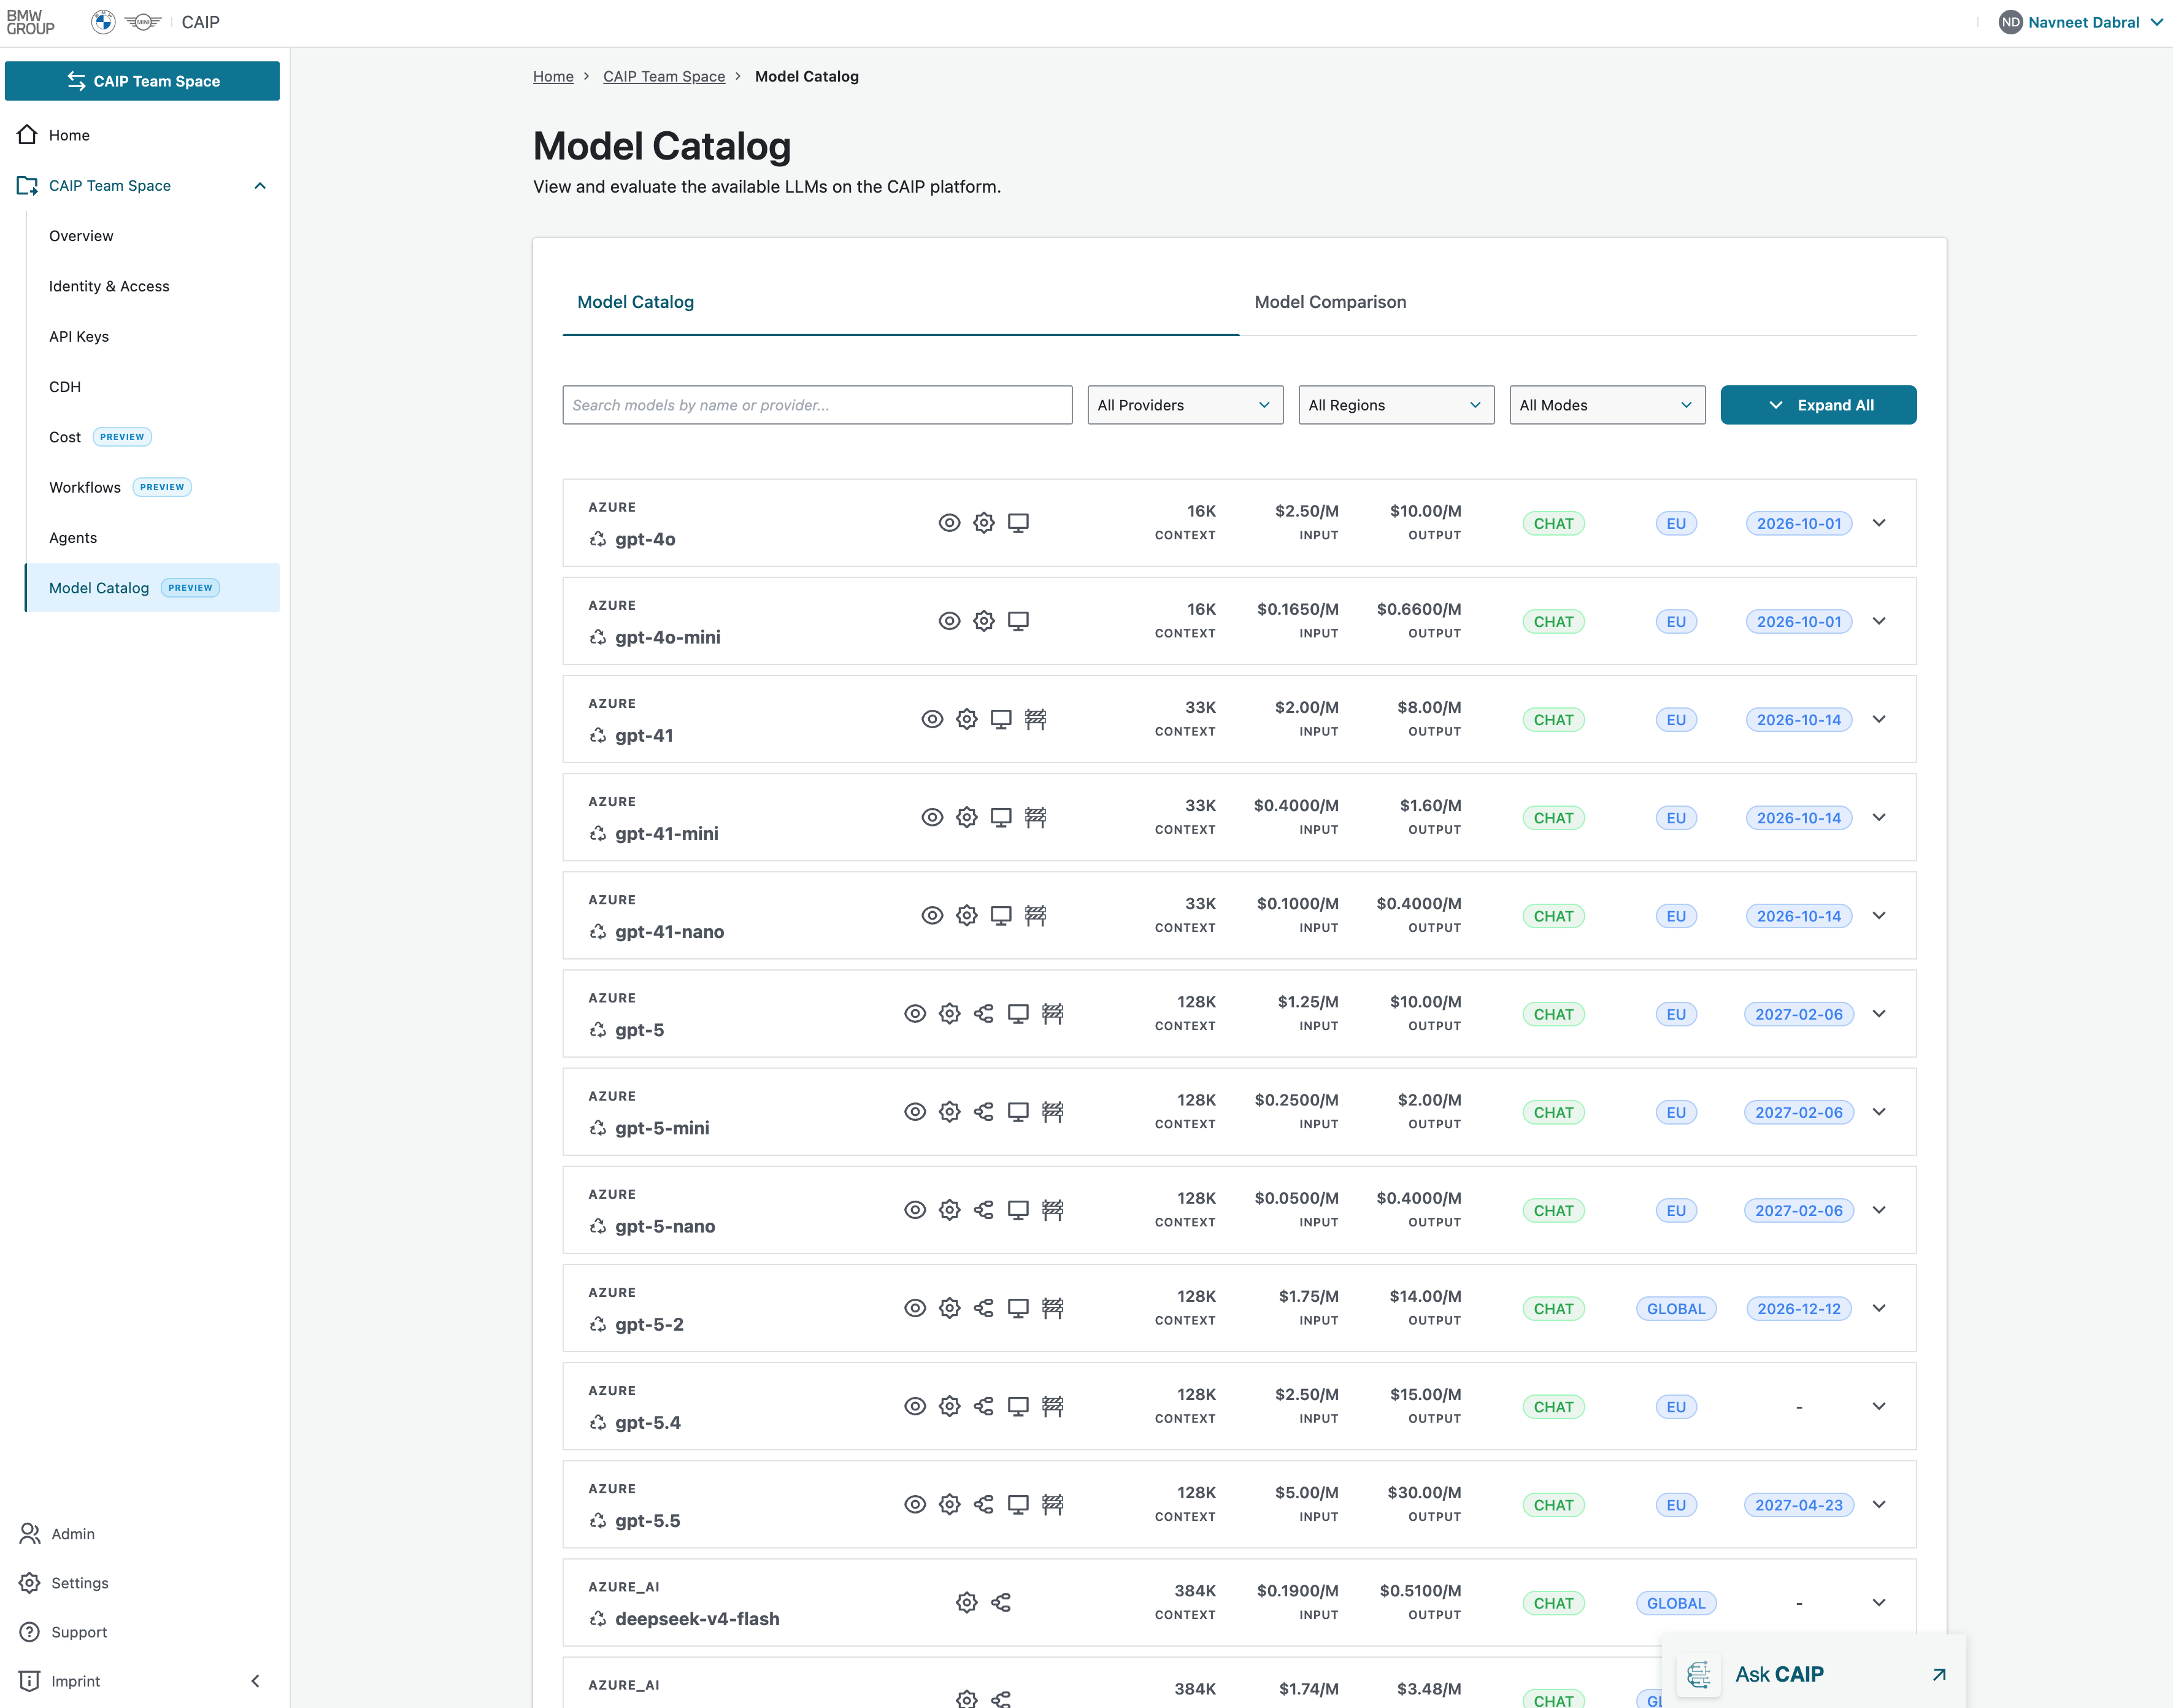Click the BMW logo in the header
Screen dimensions: 2173x1708
point(103,22)
